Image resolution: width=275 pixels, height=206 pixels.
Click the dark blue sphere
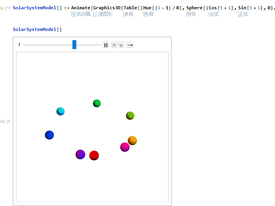(50, 135)
